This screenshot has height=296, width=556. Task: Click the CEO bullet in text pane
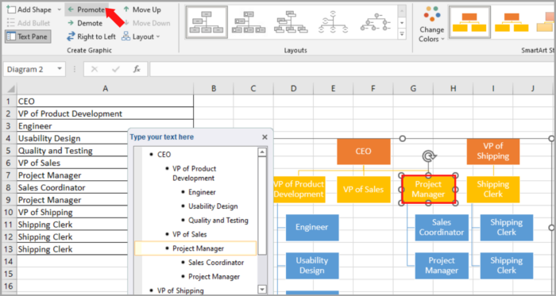click(x=164, y=155)
